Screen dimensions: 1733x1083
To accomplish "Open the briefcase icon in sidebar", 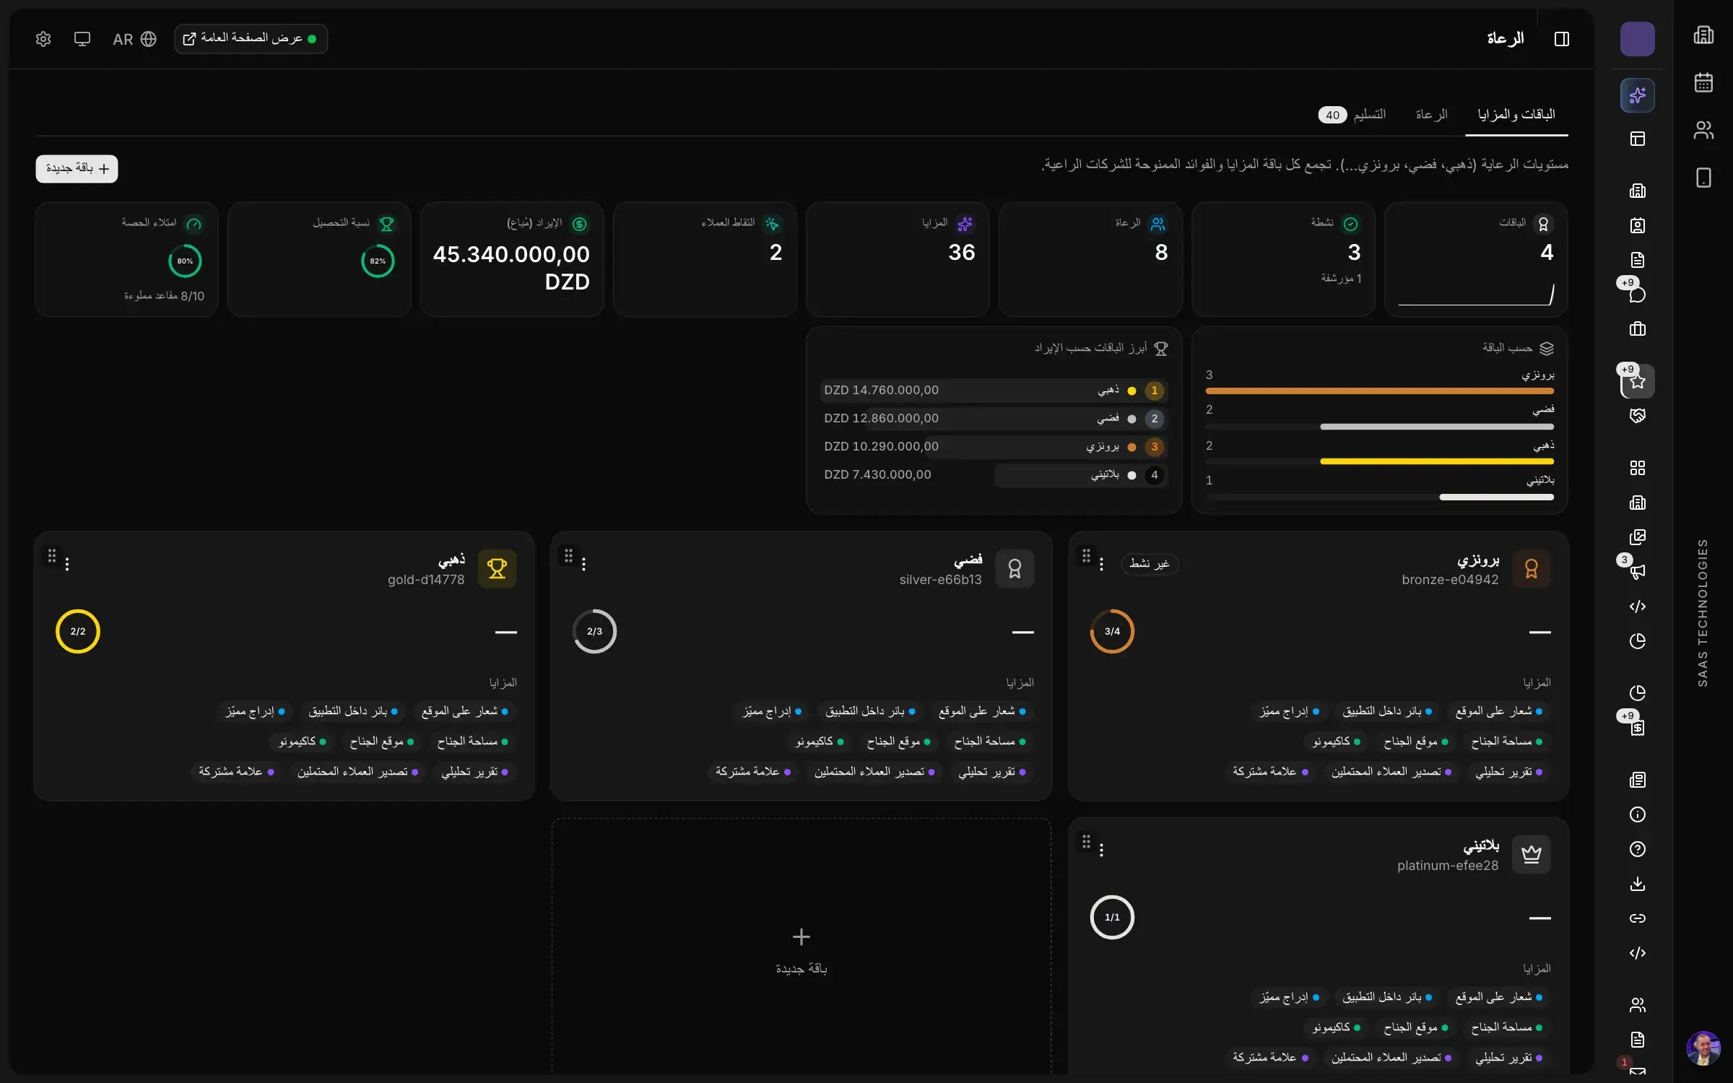I will 1637,329.
